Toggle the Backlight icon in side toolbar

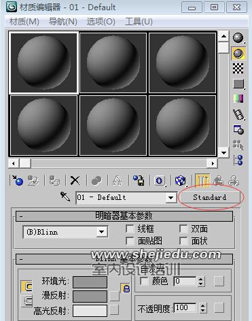tap(238, 54)
